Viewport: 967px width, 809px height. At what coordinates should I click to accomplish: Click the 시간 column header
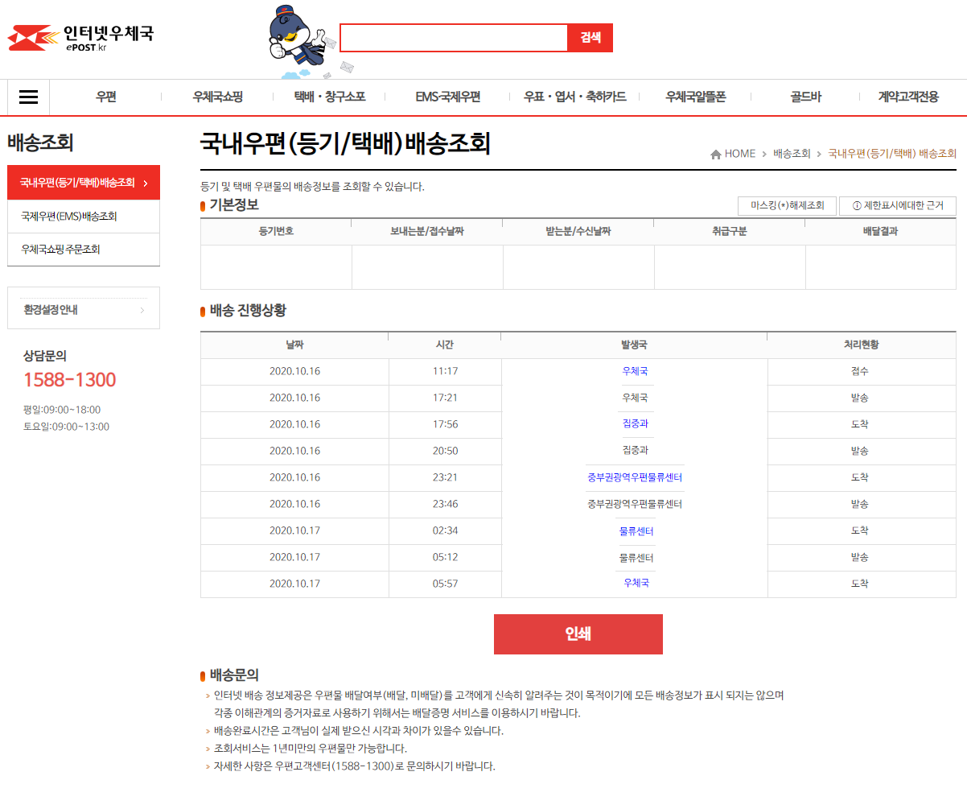(x=445, y=345)
